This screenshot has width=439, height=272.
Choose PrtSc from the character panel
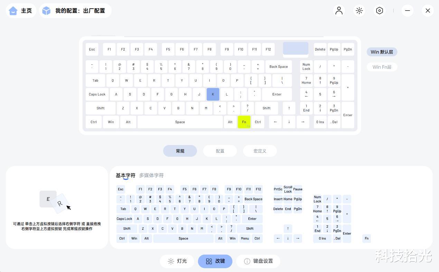[x=278, y=189]
